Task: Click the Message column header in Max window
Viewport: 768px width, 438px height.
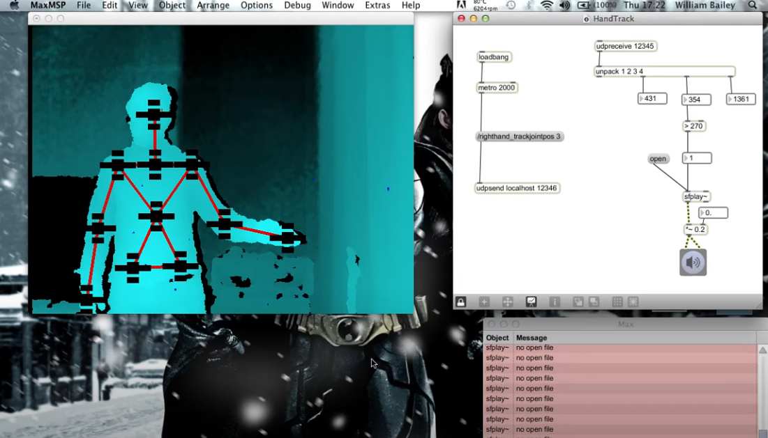Action: [x=532, y=338]
